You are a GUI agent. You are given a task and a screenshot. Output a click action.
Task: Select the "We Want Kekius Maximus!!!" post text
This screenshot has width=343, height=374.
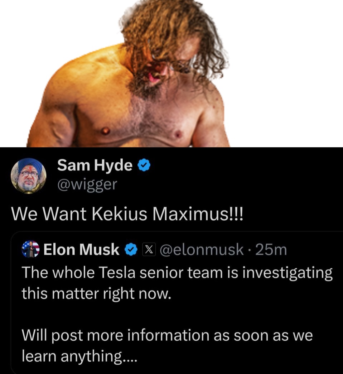coord(127,214)
